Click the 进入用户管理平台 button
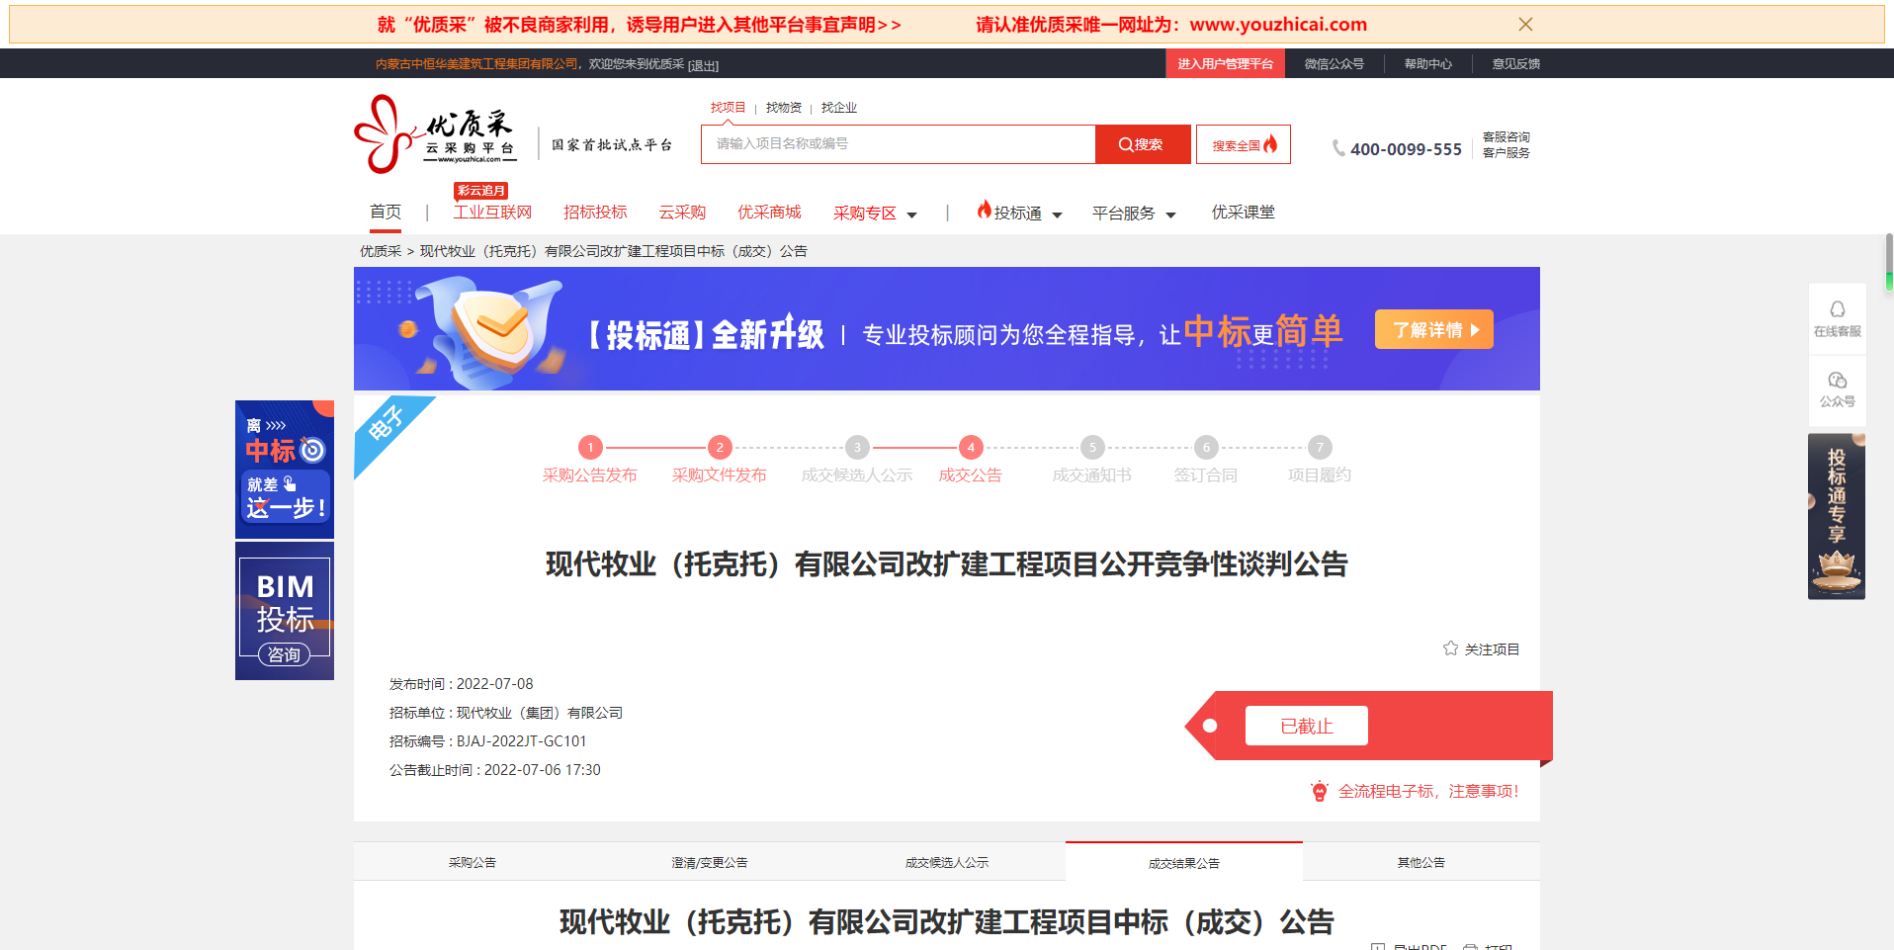Screen dimensions: 1894x950 [x=1226, y=63]
